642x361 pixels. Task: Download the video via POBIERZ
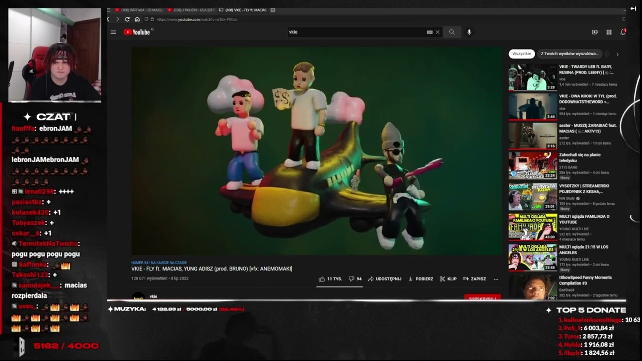click(421, 279)
